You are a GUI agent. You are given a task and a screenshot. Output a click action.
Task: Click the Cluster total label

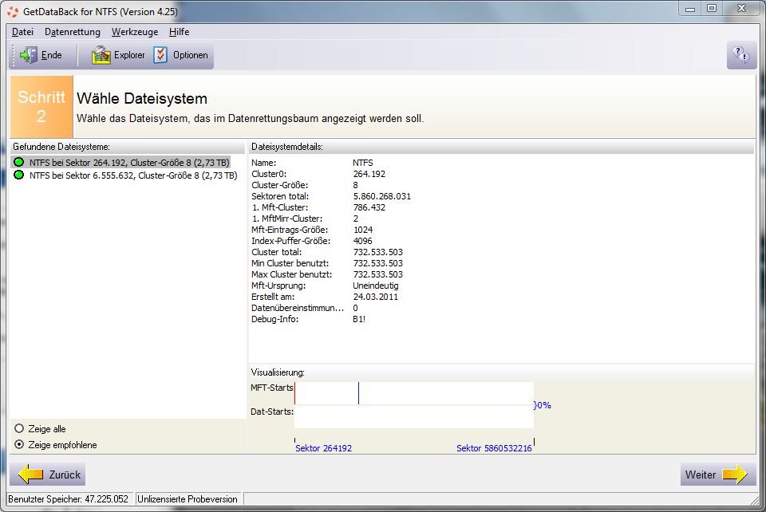[x=277, y=252]
